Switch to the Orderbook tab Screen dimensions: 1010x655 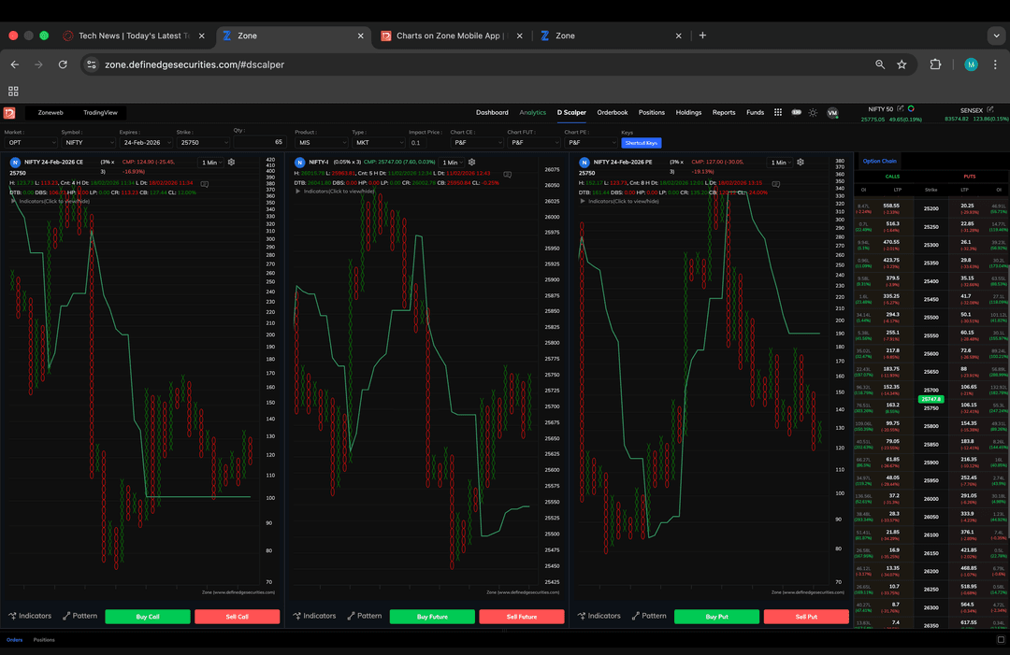pos(613,112)
